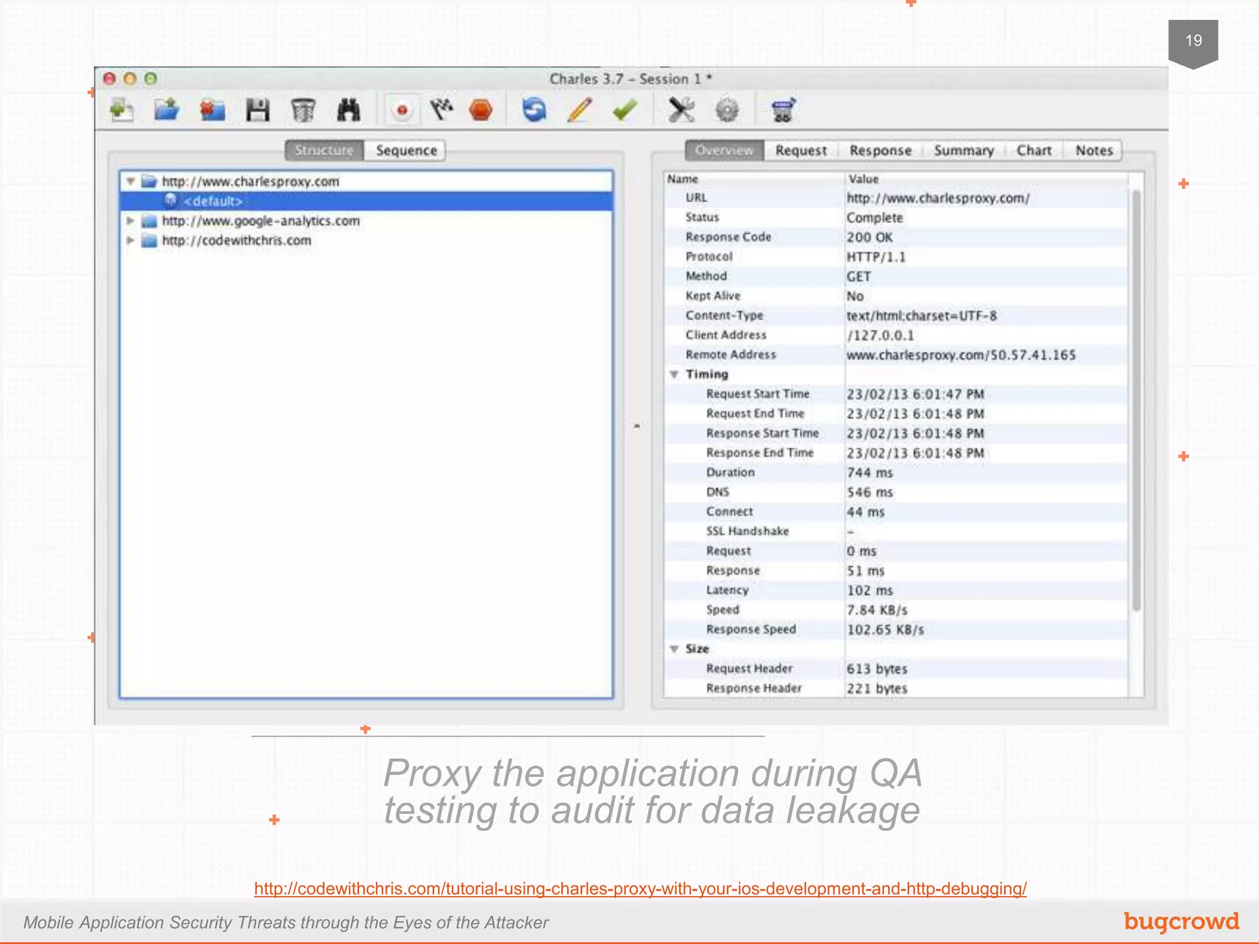1259x944 pixels.
Task: Click the Connect value 44 ms
Action: pyautogui.click(x=866, y=512)
